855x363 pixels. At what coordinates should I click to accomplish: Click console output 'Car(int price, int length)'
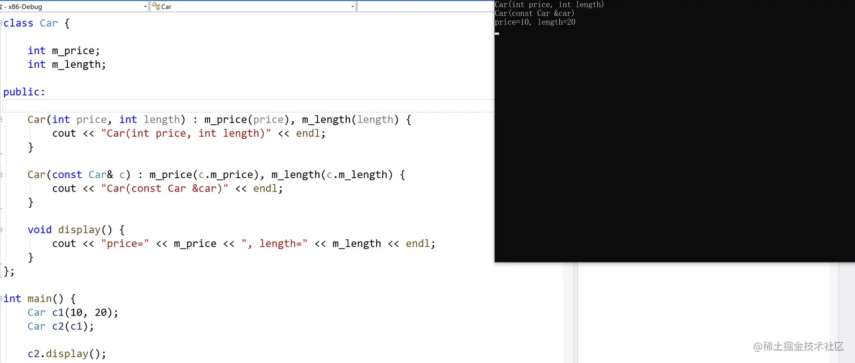click(549, 5)
